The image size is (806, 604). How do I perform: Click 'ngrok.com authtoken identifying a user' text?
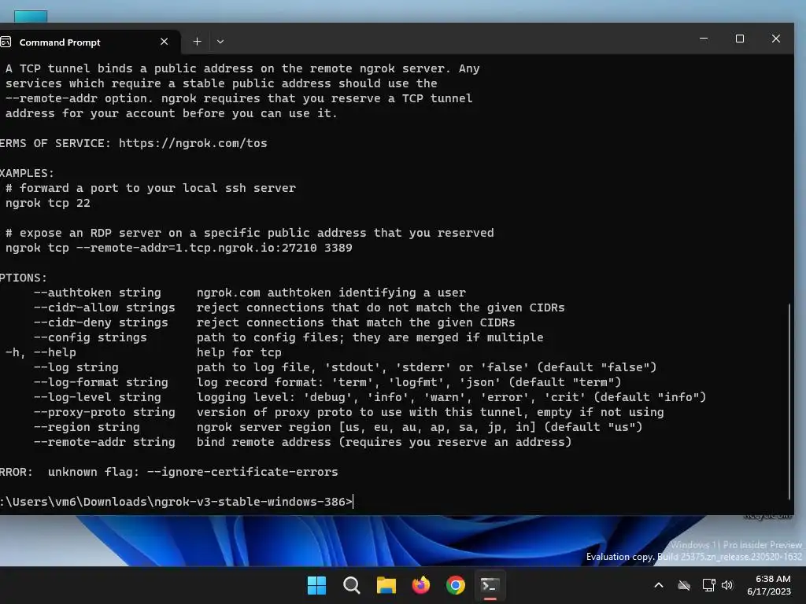(x=331, y=293)
